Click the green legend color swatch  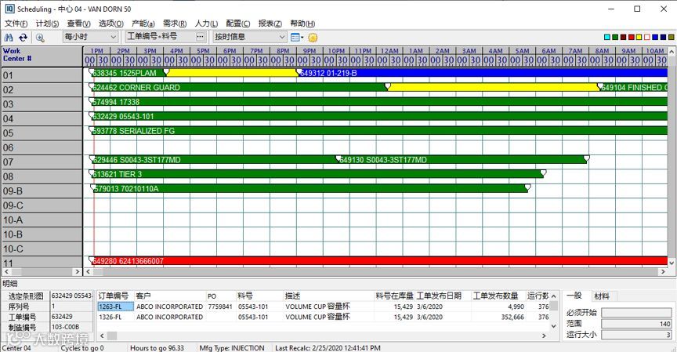tap(615, 38)
